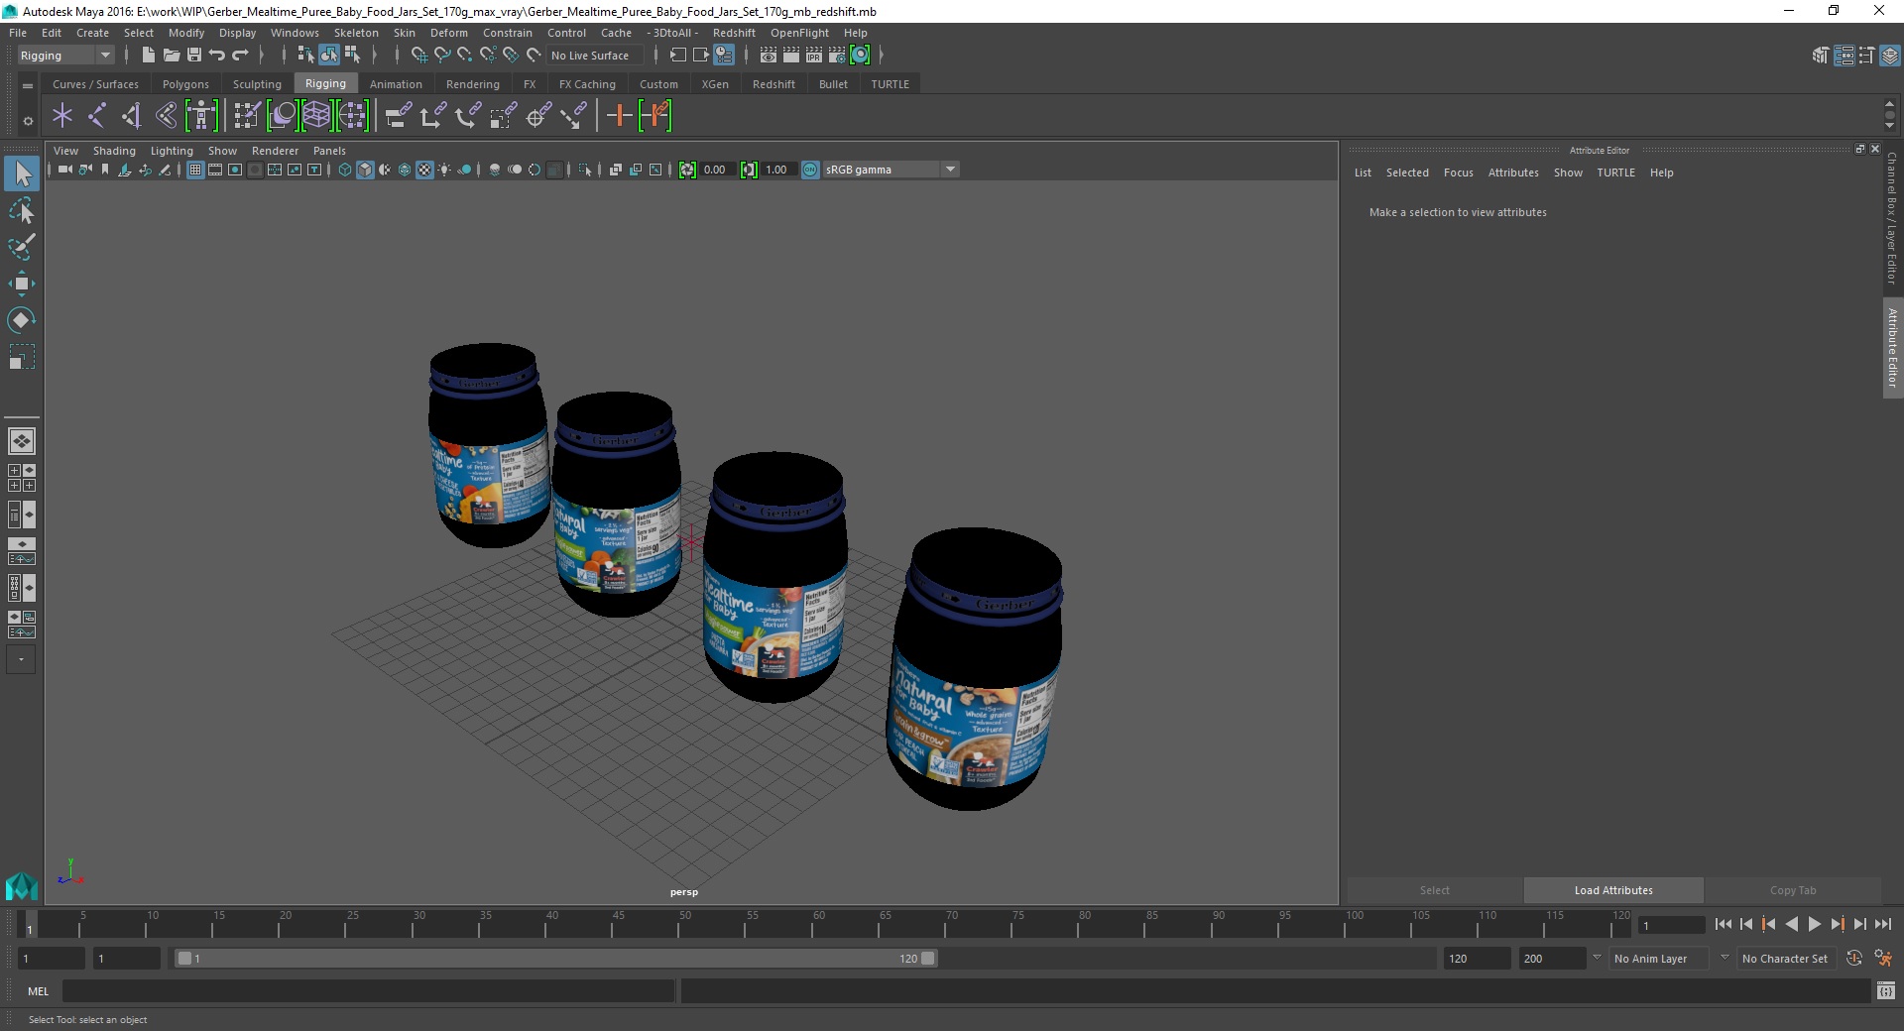Open the shelf tab selector menu

point(28,86)
